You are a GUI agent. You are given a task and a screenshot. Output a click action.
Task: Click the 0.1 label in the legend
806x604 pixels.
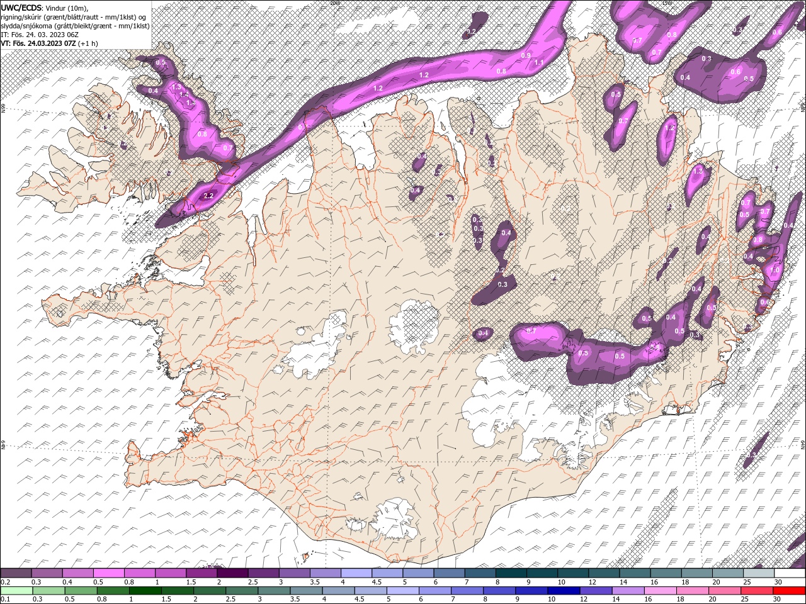(x=6, y=599)
